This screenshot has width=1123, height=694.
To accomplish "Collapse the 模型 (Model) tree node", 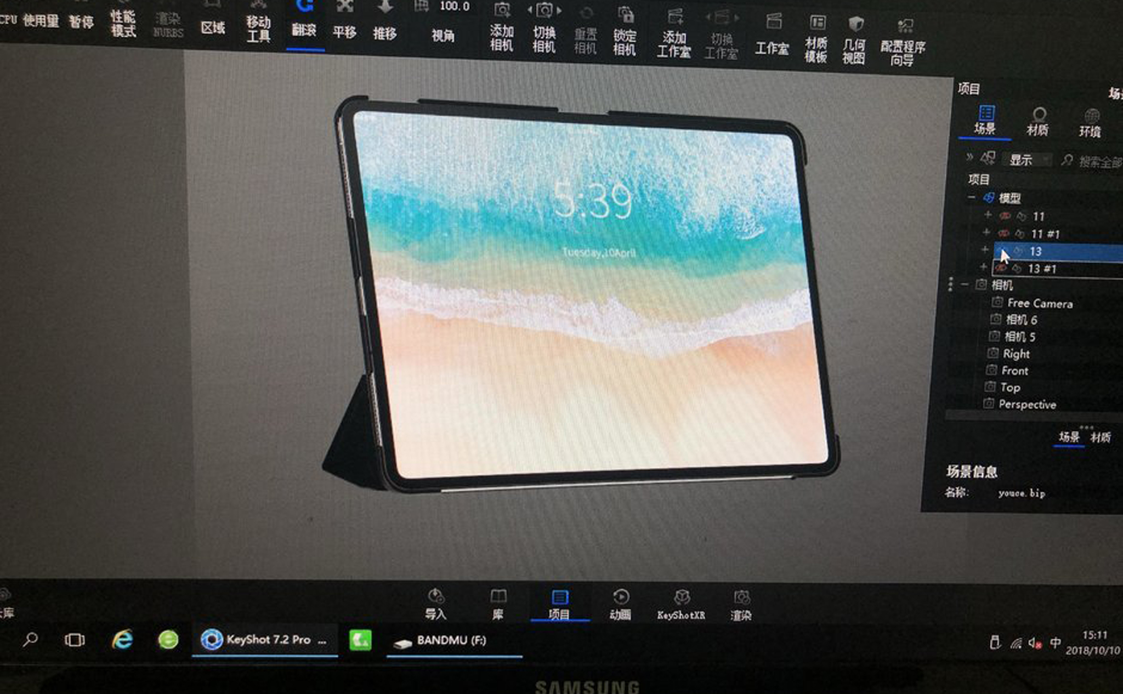I will (972, 197).
